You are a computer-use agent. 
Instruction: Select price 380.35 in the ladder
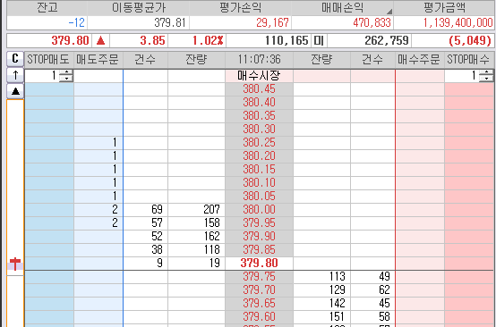pyautogui.click(x=259, y=116)
